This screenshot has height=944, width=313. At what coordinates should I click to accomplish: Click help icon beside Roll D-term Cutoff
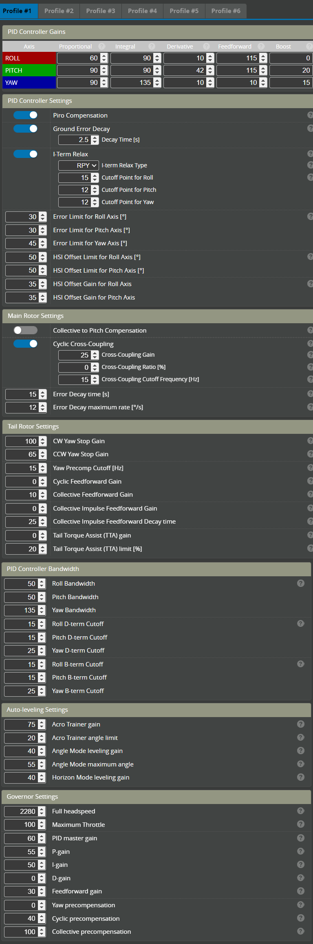[x=301, y=624]
